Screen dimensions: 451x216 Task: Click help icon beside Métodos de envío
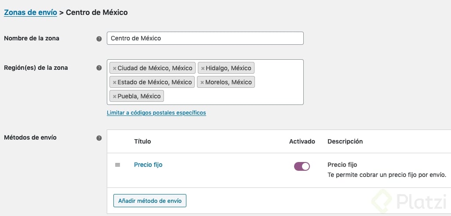tap(99, 138)
